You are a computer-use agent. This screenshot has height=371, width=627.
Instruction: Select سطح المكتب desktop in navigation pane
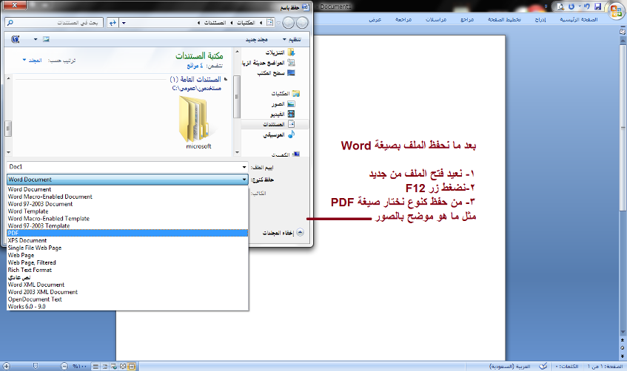pyautogui.click(x=276, y=73)
